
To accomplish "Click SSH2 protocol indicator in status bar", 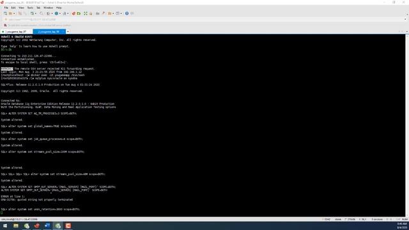I will tap(327, 220).
